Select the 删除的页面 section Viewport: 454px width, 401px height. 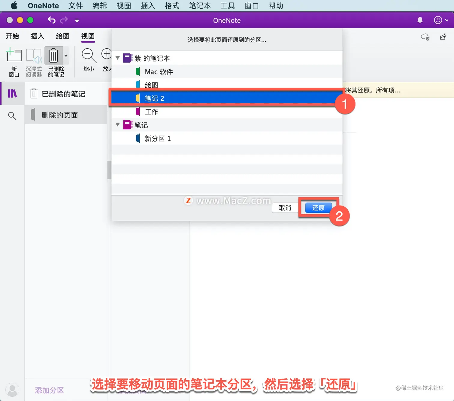pos(66,115)
